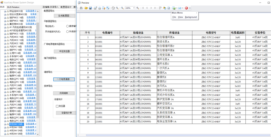
Task: Open the 100% zoom level dropdown
Action: click(x=134, y=8)
